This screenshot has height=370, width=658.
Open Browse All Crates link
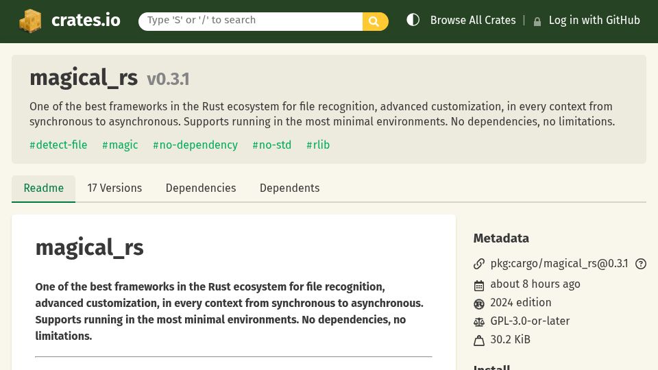click(473, 20)
